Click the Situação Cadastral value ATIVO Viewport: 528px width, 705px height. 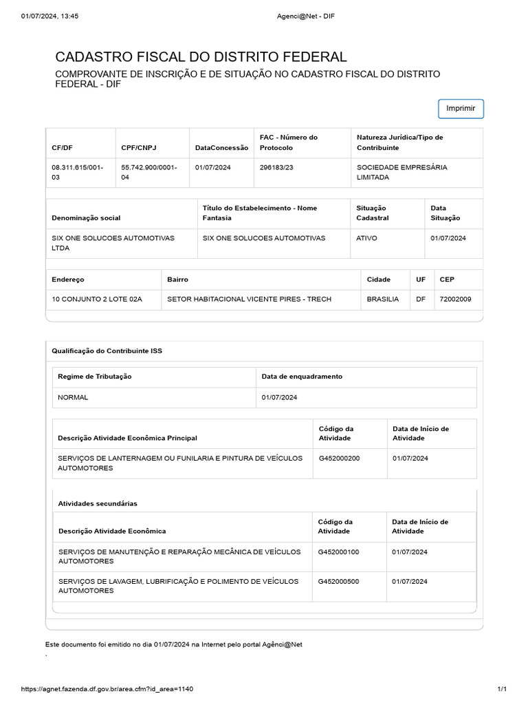366,238
